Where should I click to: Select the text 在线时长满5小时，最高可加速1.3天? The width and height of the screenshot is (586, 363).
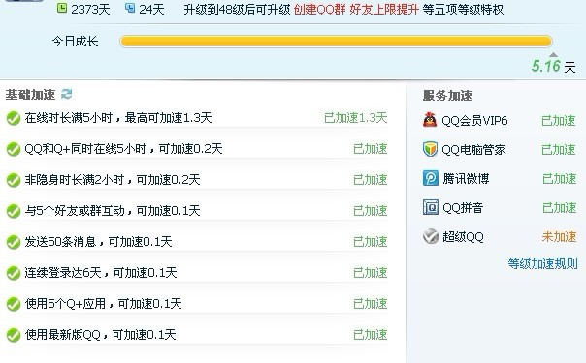[118, 118]
